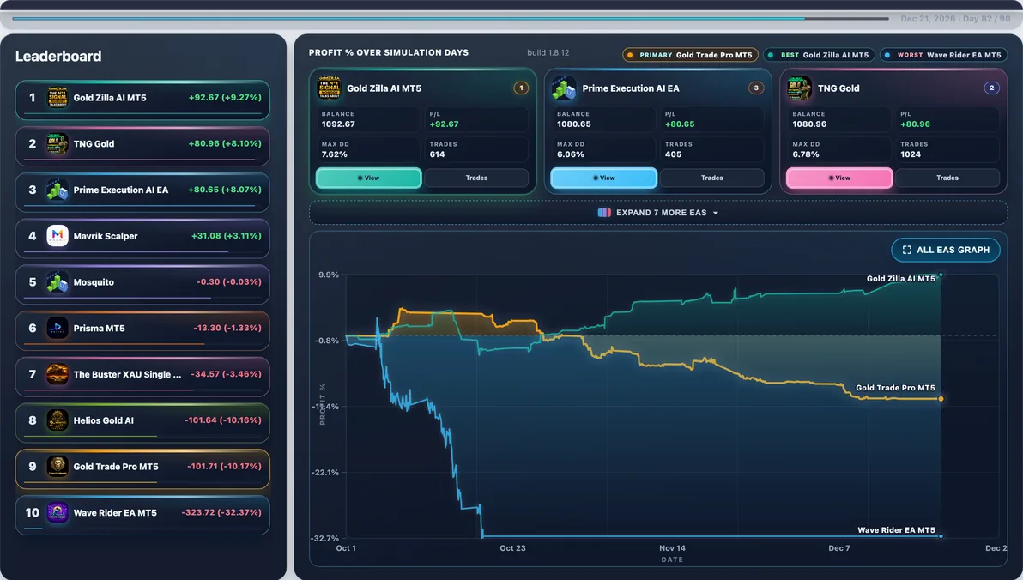Click the stacked cards icon beside Expand EAs
The height and width of the screenshot is (580, 1023).
604,213
